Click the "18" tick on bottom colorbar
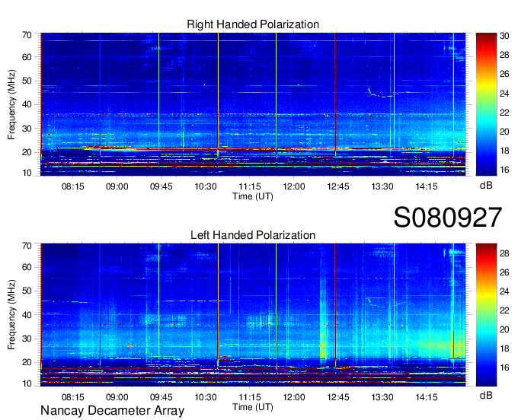Image resolution: width=518 pixels, height=420 pixels. pos(504,348)
